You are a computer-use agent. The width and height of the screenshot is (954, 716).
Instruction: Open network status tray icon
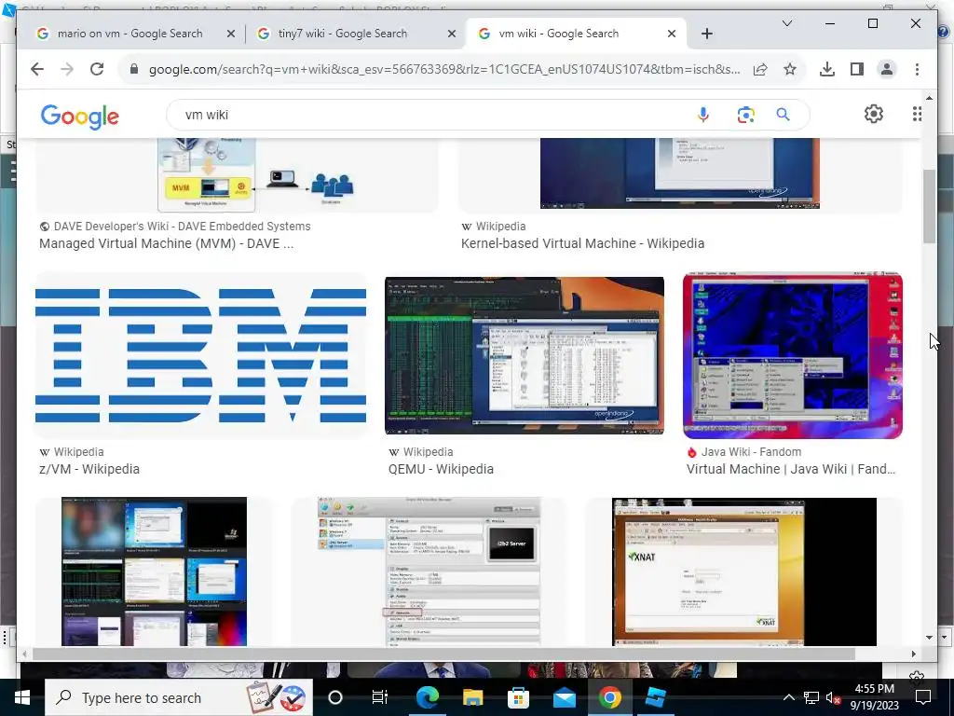click(811, 697)
